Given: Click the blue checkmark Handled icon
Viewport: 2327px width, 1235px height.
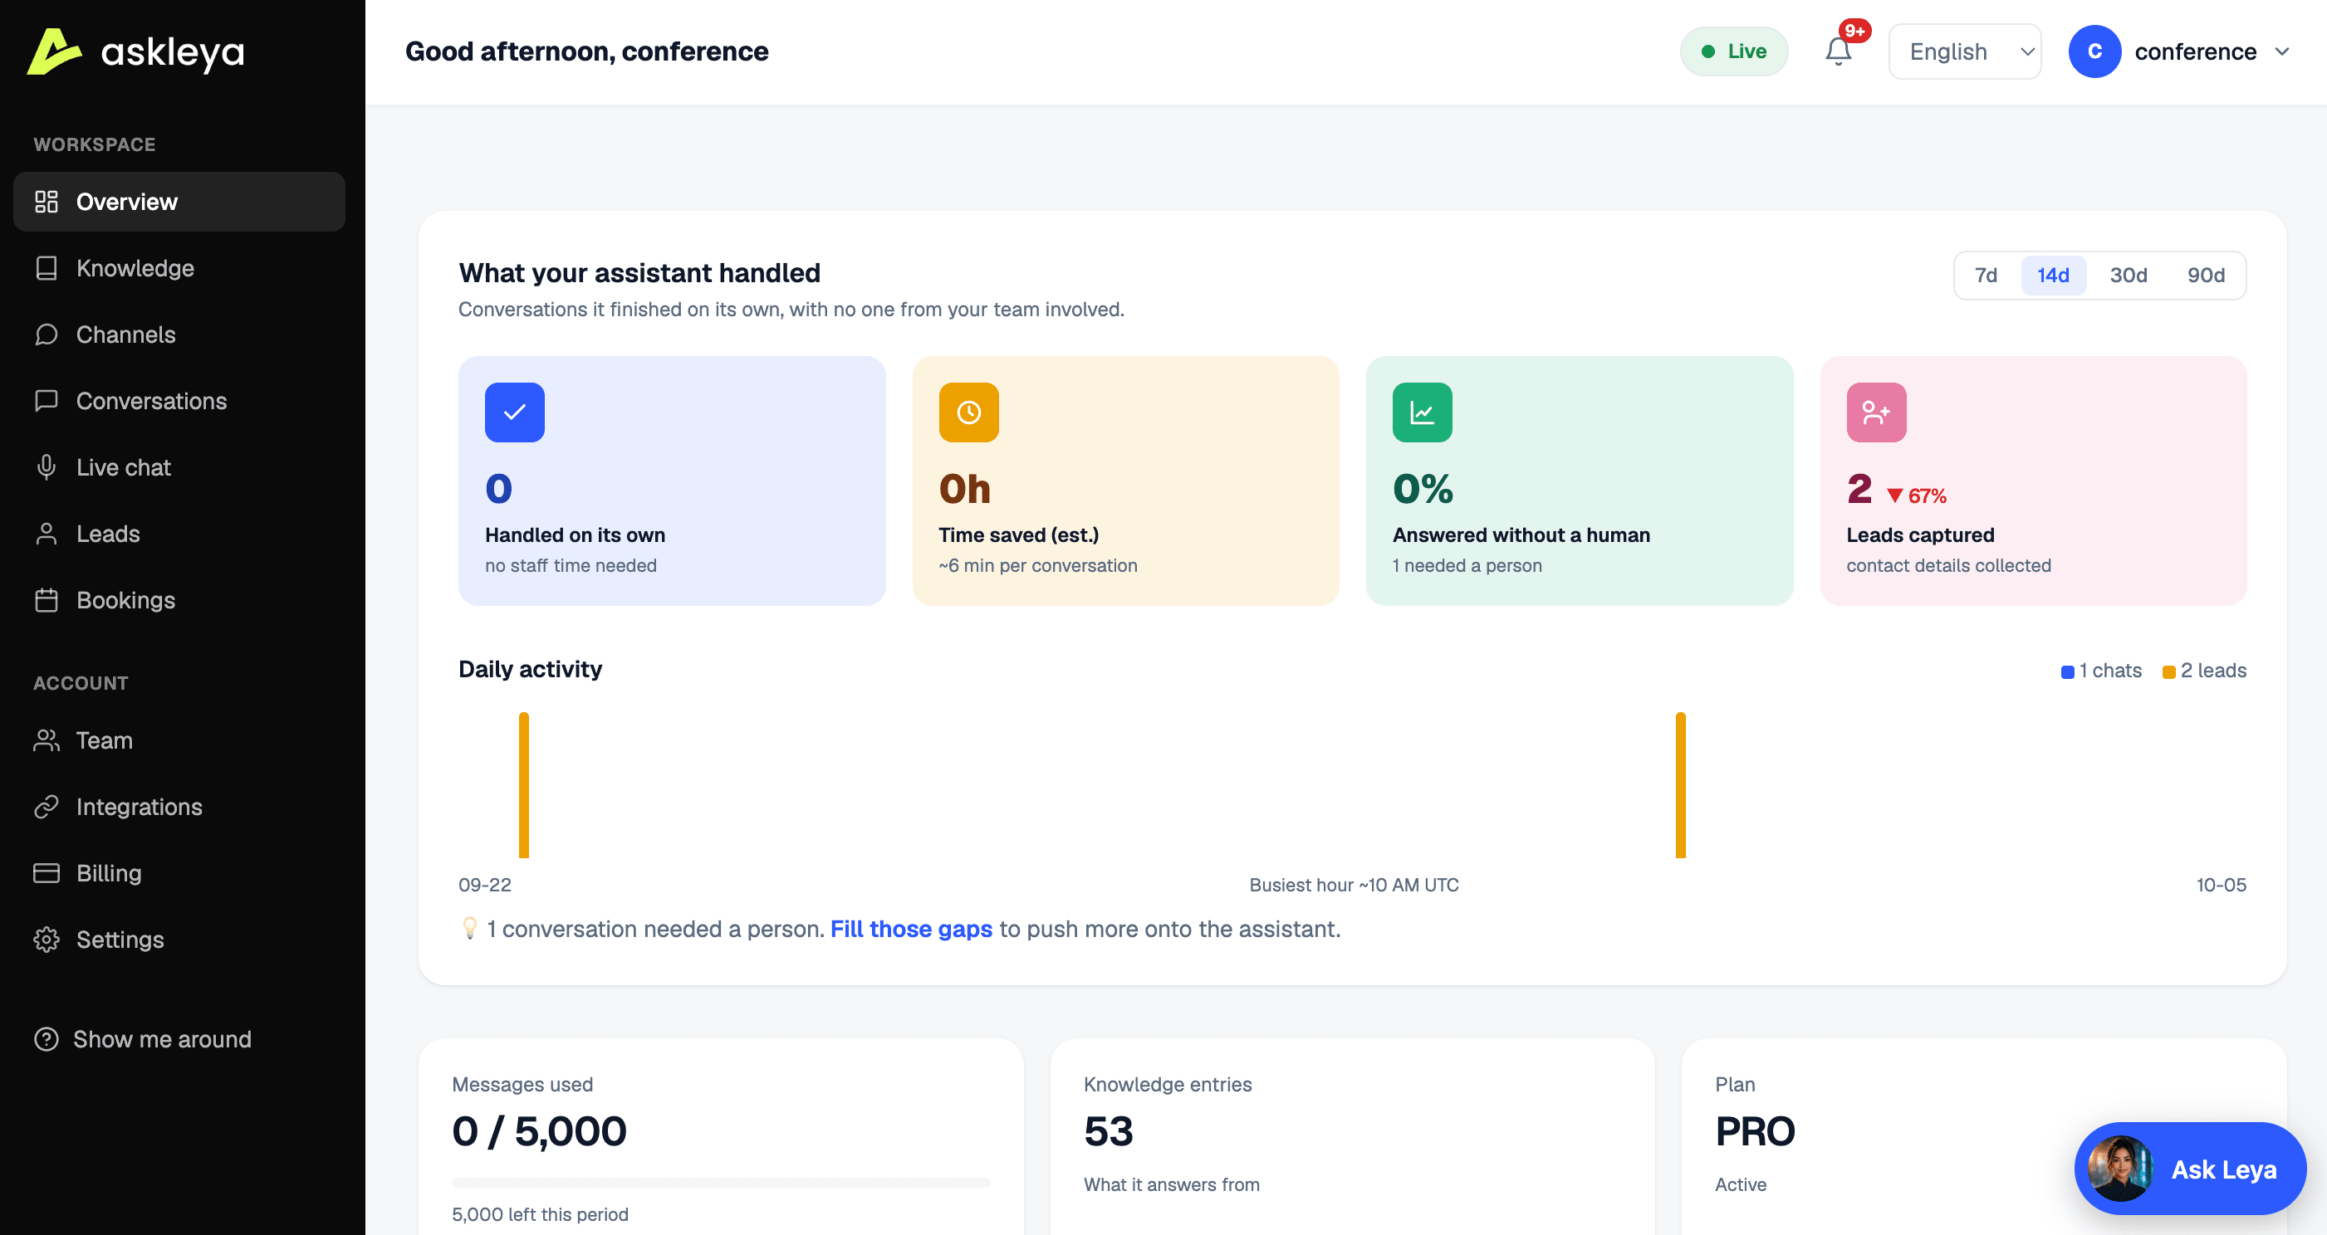Looking at the screenshot, I should point(515,412).
